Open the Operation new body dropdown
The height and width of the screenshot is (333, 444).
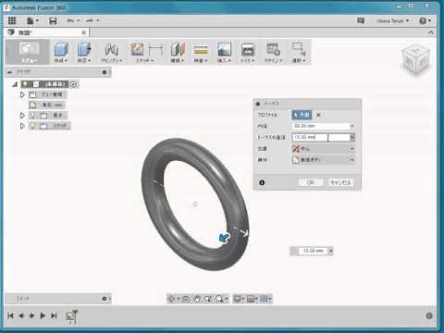pos(323,160)
